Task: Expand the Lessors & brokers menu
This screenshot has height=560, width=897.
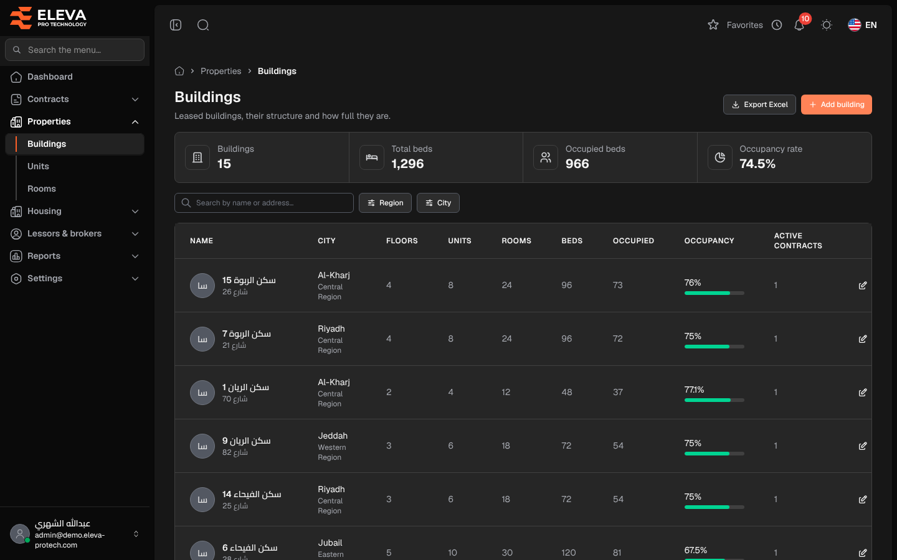Action: coord(75,233)
